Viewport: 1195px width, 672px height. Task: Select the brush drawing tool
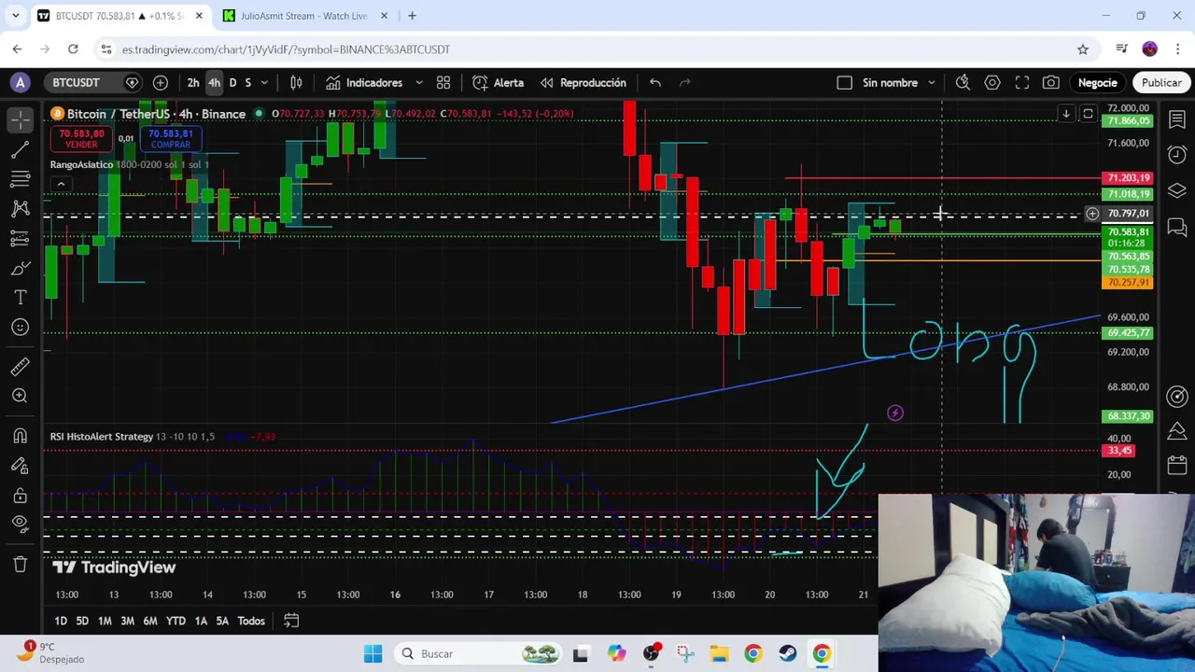[20, 269]
